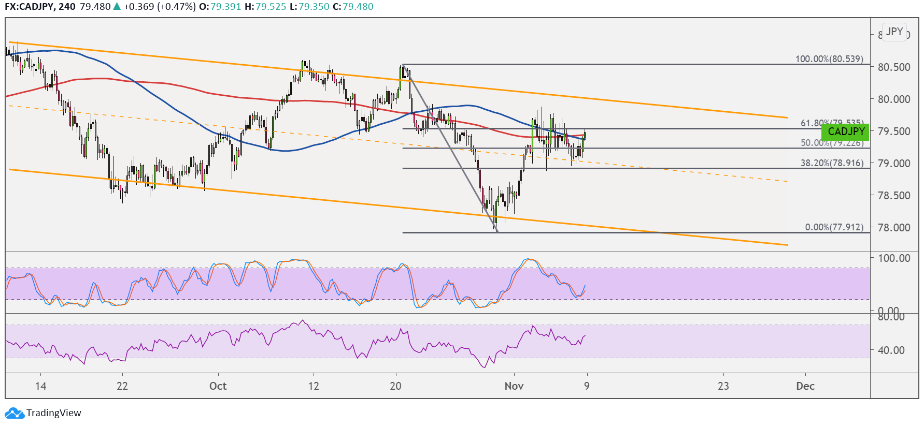The height and width of the screenshot is (427, 924).
Task: Click the Nov label on time axis
Action: [514, 386]
